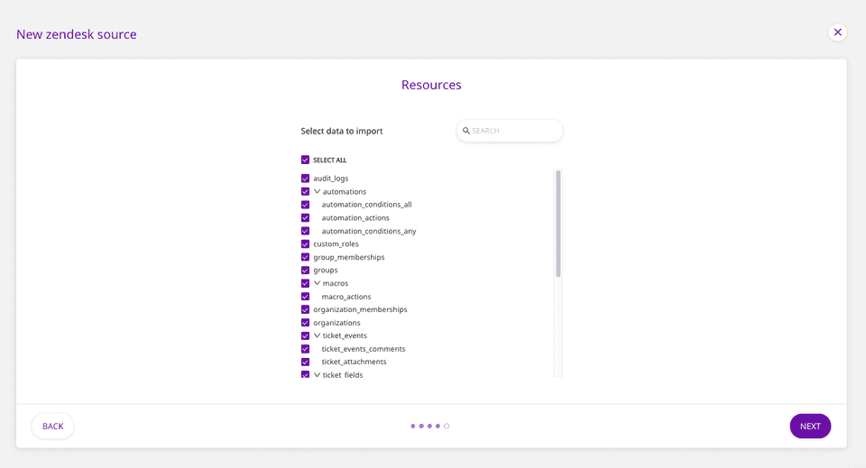Viewport: 866px width, 468px height.
Task: Uncheck the audit_logs checkbox
Action: tap(305, 179)
